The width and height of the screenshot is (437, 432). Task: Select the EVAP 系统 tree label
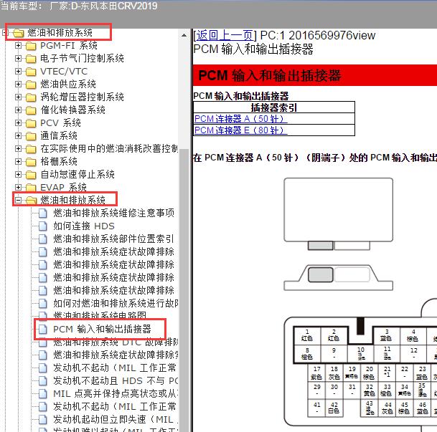[x=64, y=188]
